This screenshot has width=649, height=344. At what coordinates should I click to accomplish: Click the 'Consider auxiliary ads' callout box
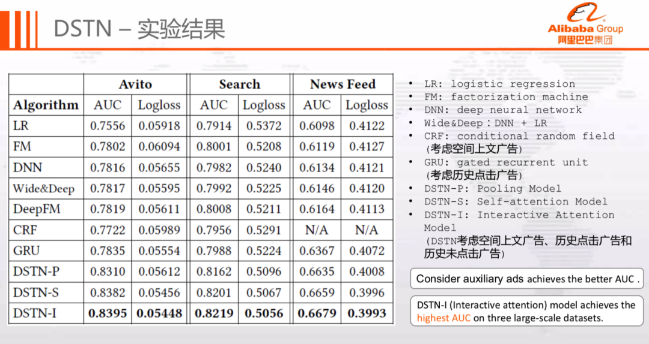(527, 279)
